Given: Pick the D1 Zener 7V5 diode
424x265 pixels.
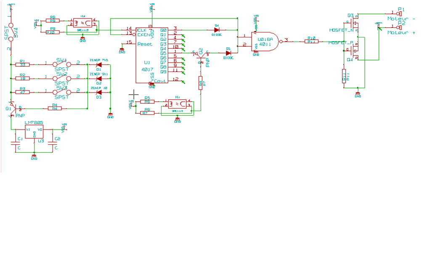Looking at the screenshot, I should [x=99, y=65].
